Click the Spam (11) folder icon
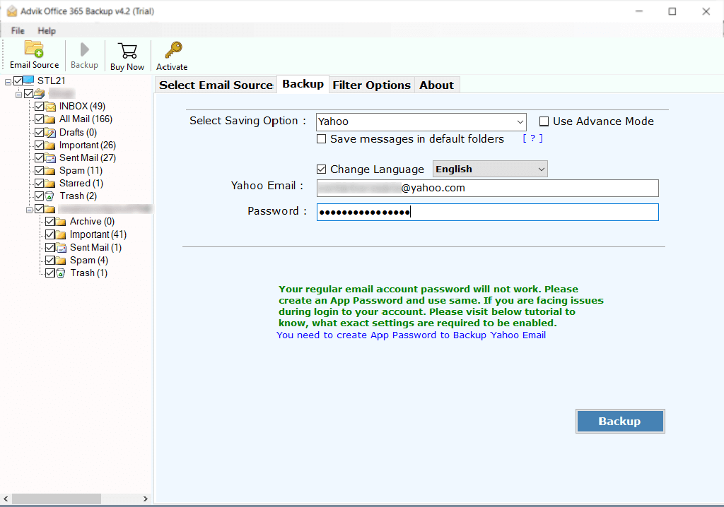The height and width of the screenshot is (507, 724). (50, 171)
